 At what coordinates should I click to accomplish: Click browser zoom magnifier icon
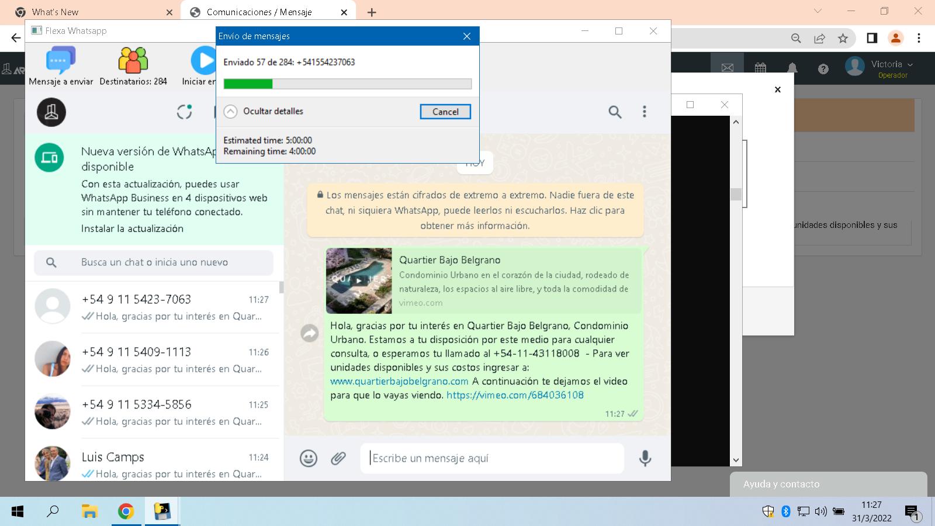coord(796,38)
